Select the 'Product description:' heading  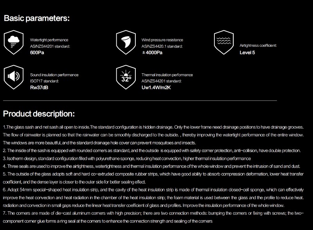coord(39,114)
